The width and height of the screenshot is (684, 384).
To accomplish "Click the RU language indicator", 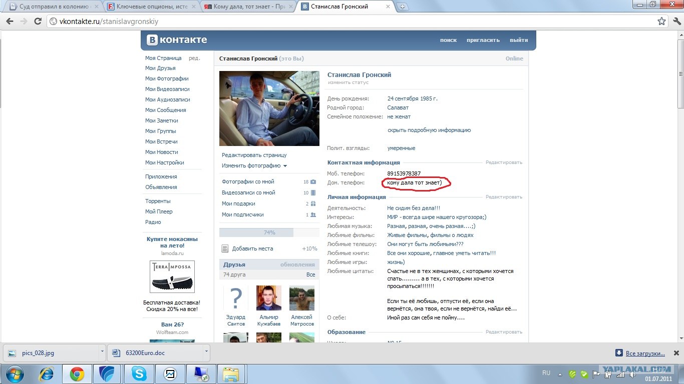I will (x=546, y=373).
